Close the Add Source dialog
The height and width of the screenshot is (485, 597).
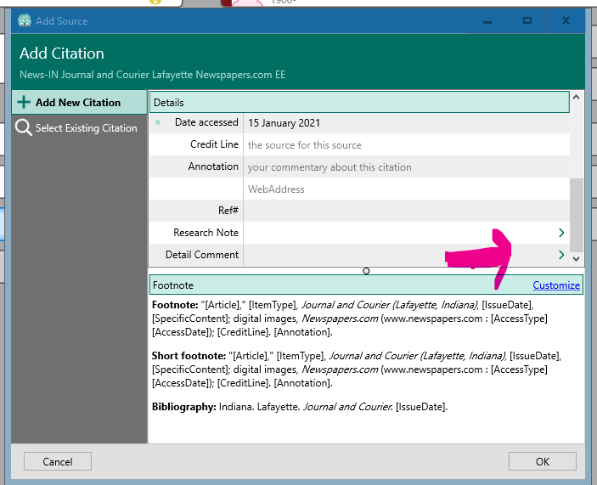point(566,20)
